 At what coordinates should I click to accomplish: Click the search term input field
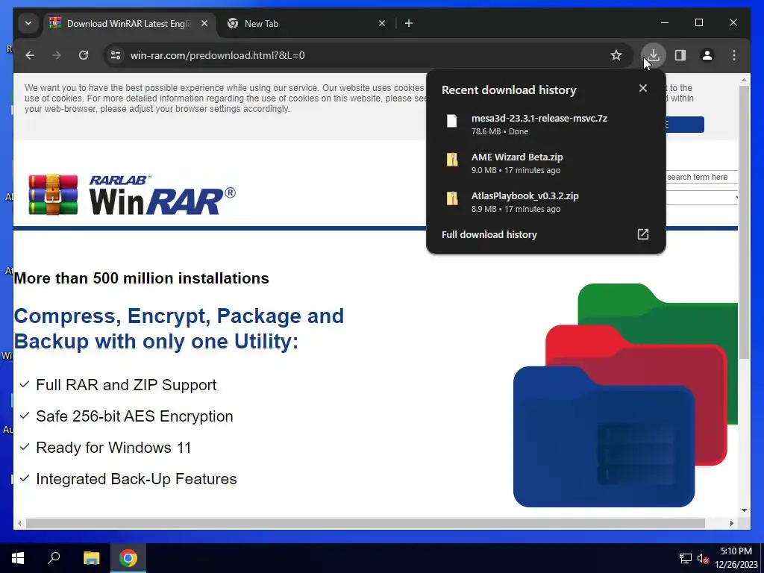click(x=701, y=177)
